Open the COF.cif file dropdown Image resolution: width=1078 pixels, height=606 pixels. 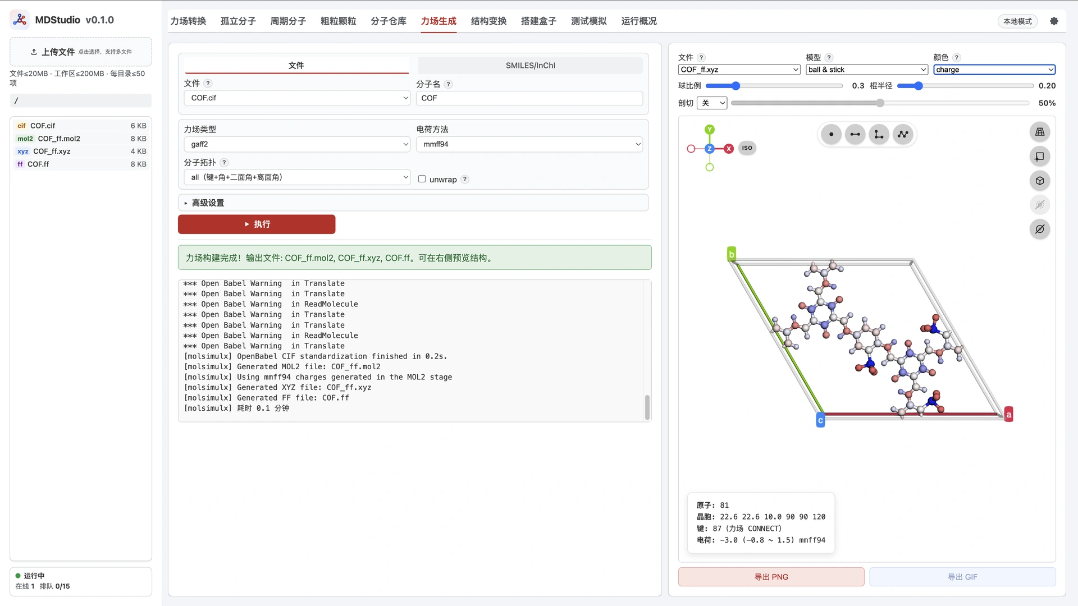297,98
